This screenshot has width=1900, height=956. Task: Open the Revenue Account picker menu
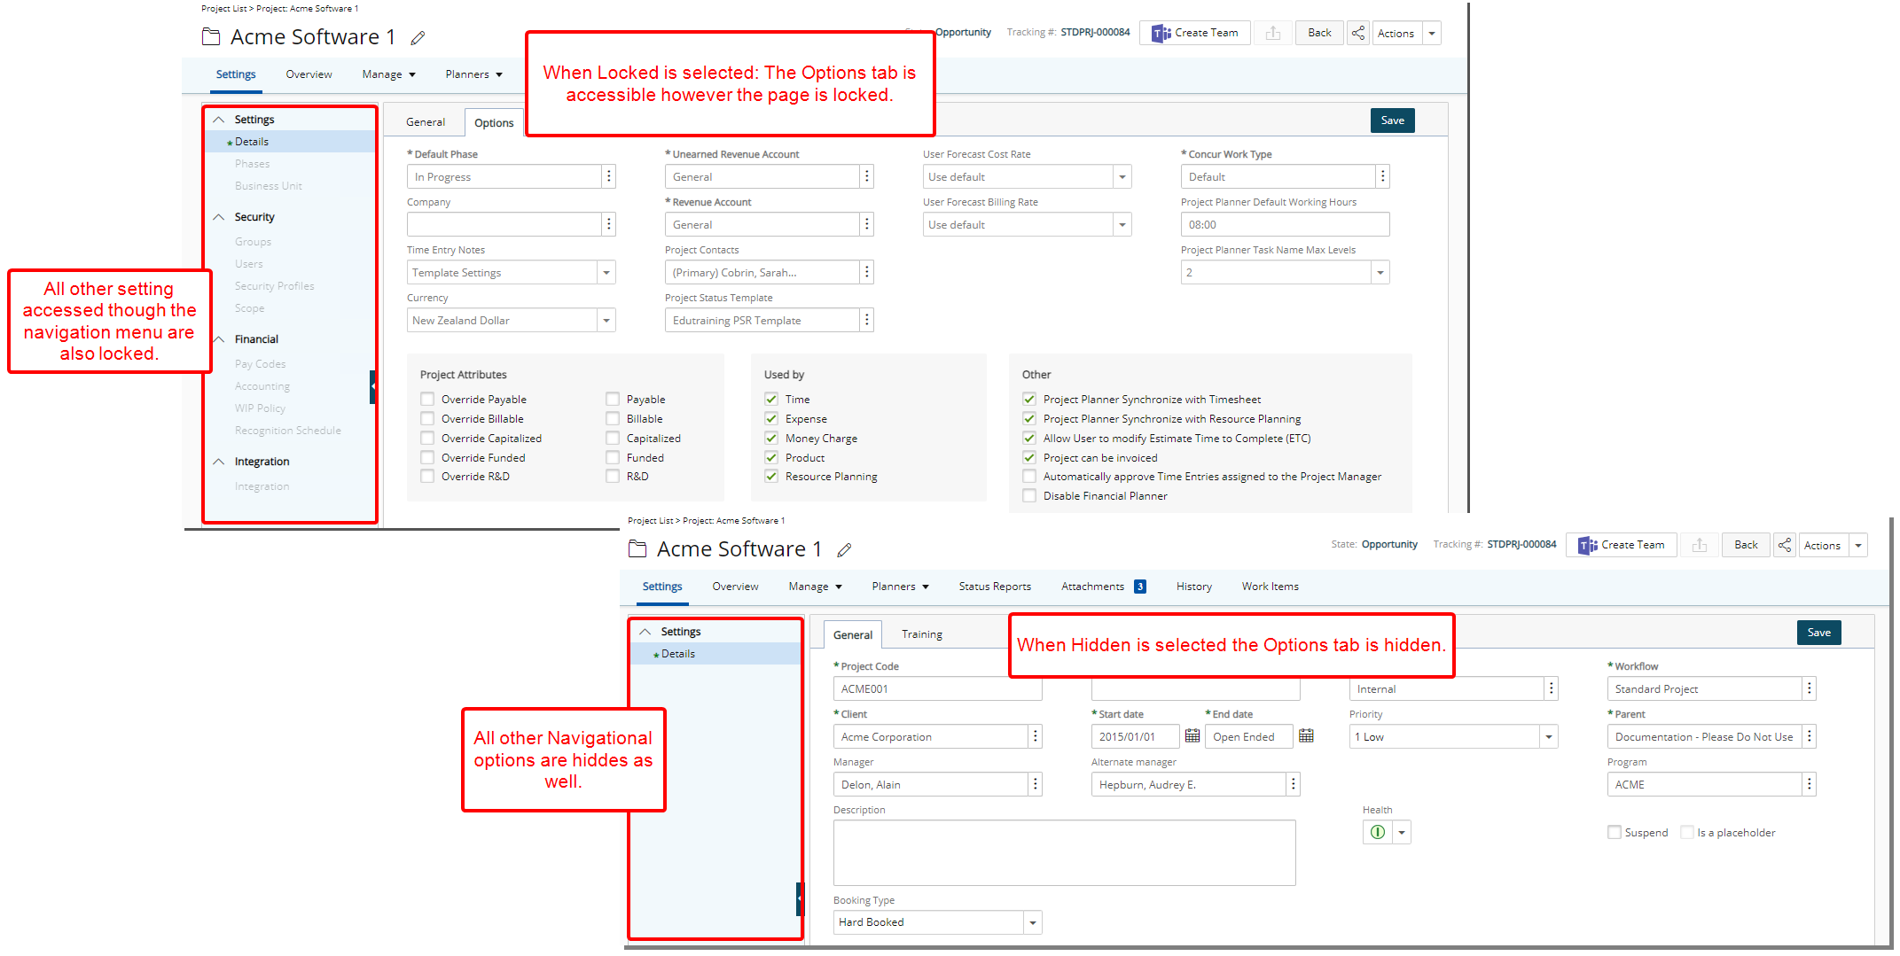(866, 224)
